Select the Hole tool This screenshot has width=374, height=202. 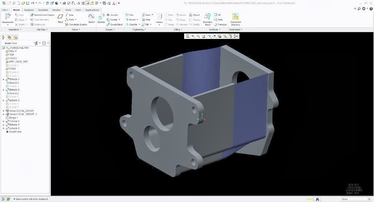(x=130, y=15)
